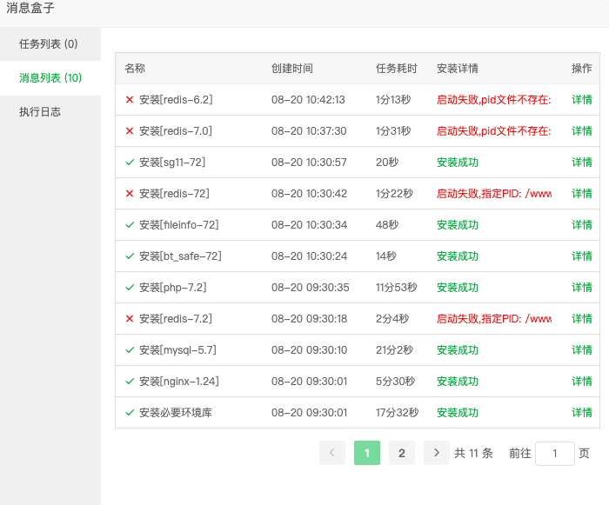This screenshot has height=505, width=609.
Task: Select the 消息列表 (10) tab
Action: coord(50,78)
